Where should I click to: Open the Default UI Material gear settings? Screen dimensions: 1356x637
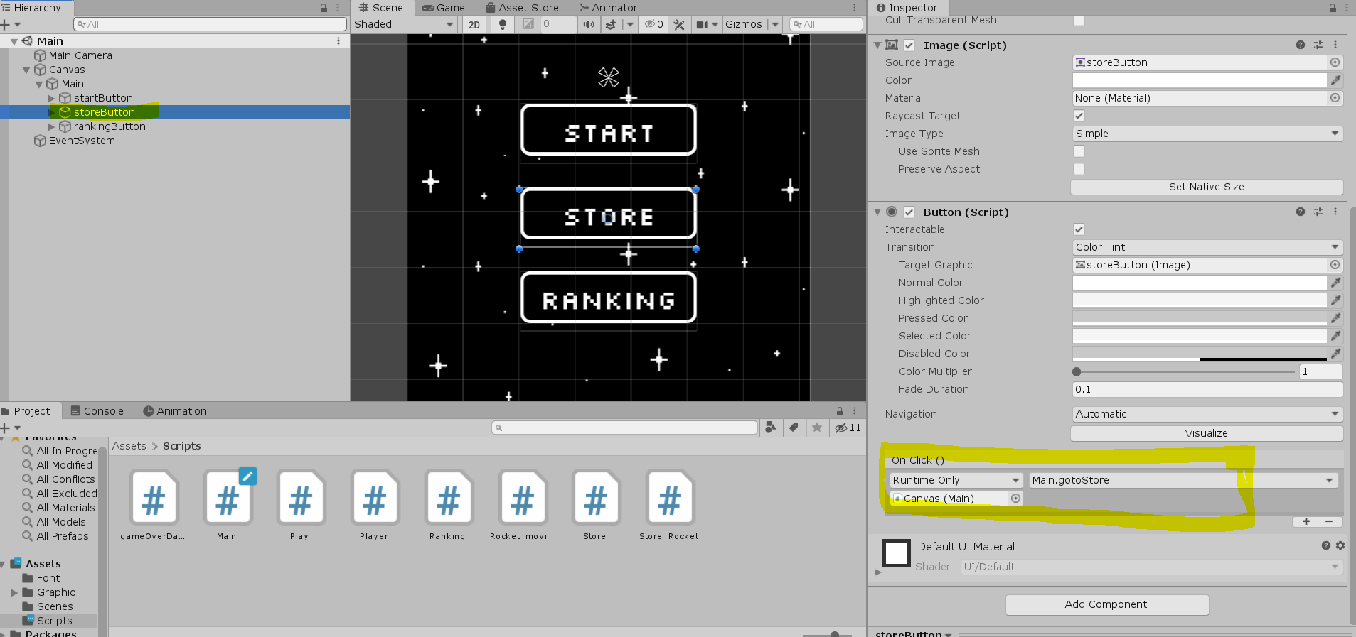1340,545
